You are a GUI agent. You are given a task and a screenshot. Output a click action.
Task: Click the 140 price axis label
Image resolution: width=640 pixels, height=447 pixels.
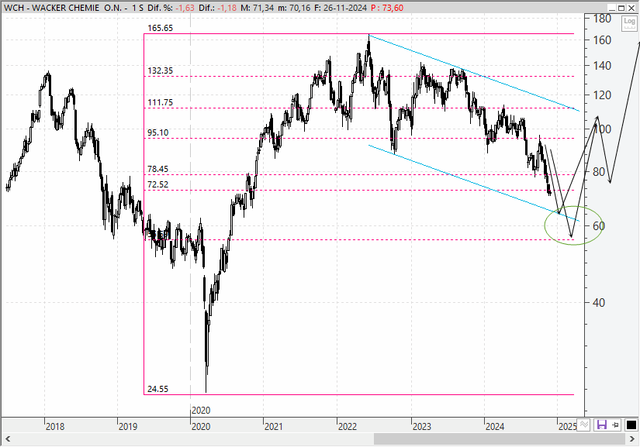(x=602, y=66)
